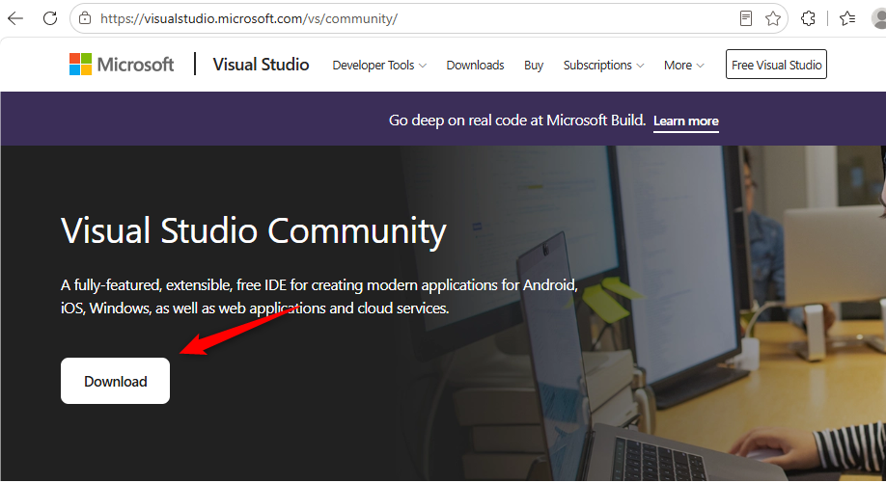
Task: View site information via the lock icon
Action: [x=85, y=18]
